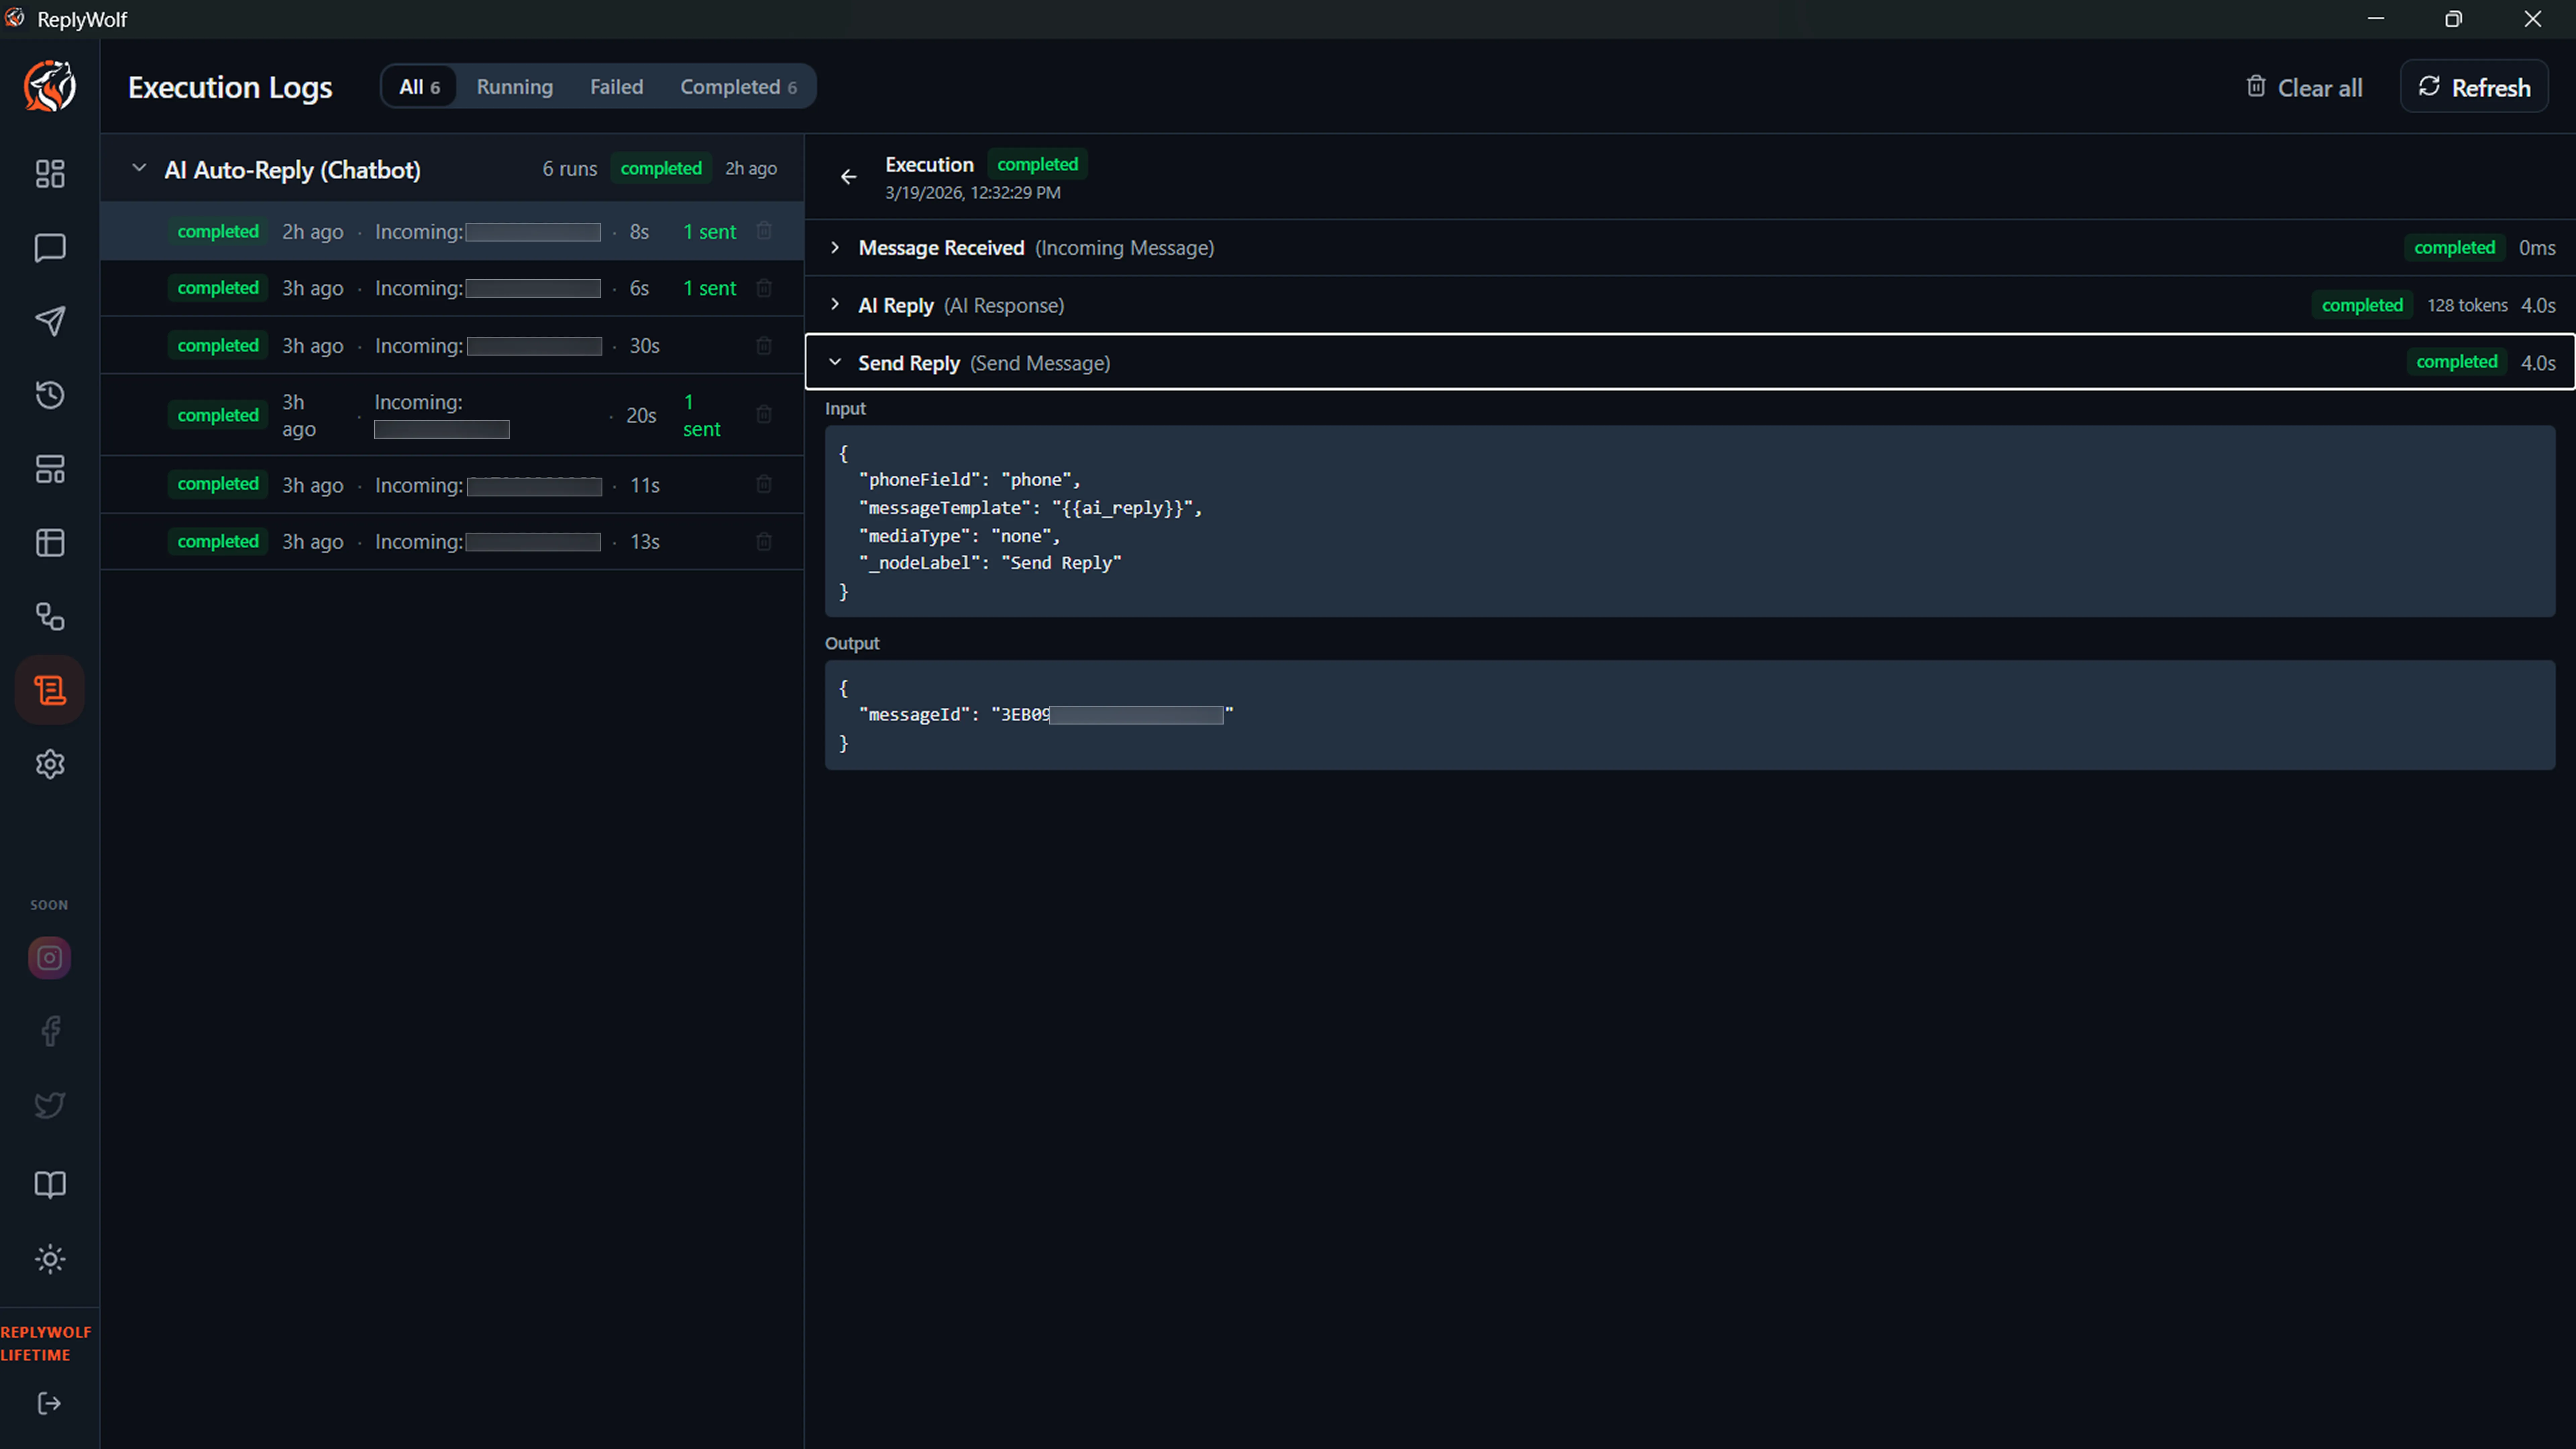Click the "4.0s" duration on AI Reply row
The width and height of the screenshot is (2576, 1449).
point(2538,306)
